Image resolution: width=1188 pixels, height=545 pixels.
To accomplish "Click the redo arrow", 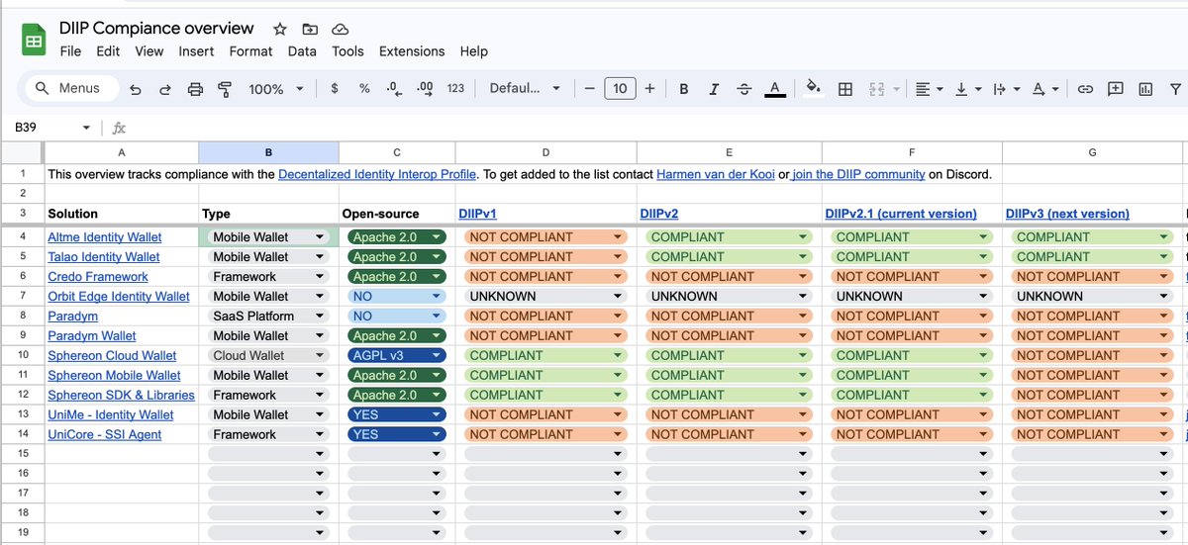I will point(164,89).
